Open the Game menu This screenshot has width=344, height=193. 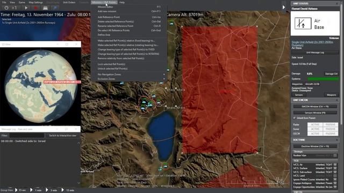21,2
